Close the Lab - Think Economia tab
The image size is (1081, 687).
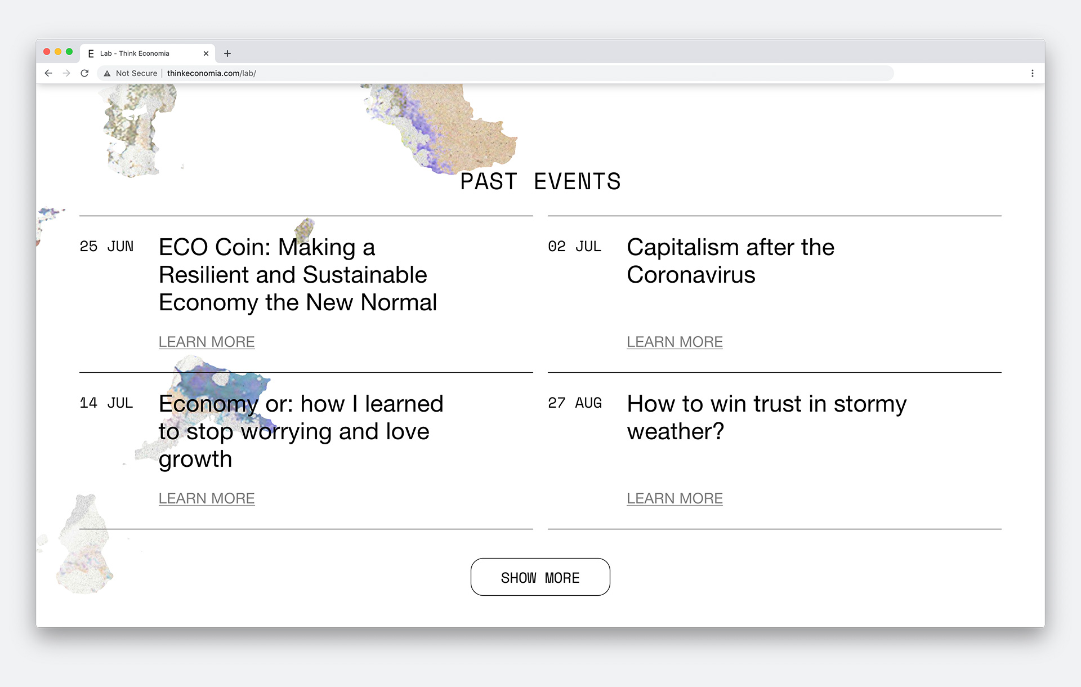(206, 53)
